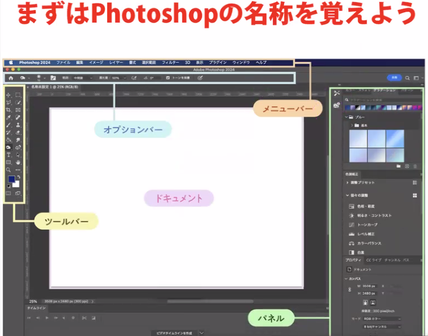This screenshot has height=336, width=428.
Task: Pick the Crop tool
Action: 8,110
